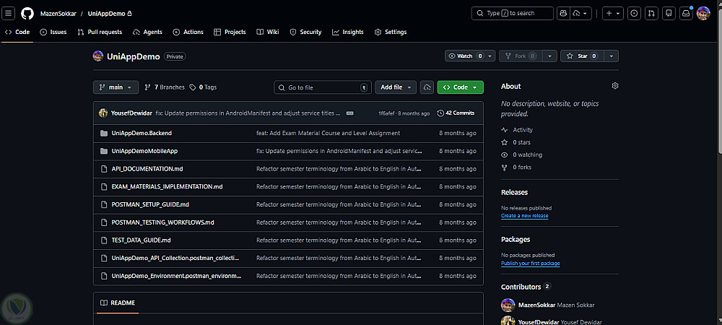Screen dimensions: 722x325
Task: Open UniAppDemo_Environment.postman_environment file
Action: (x=176, y=276)
